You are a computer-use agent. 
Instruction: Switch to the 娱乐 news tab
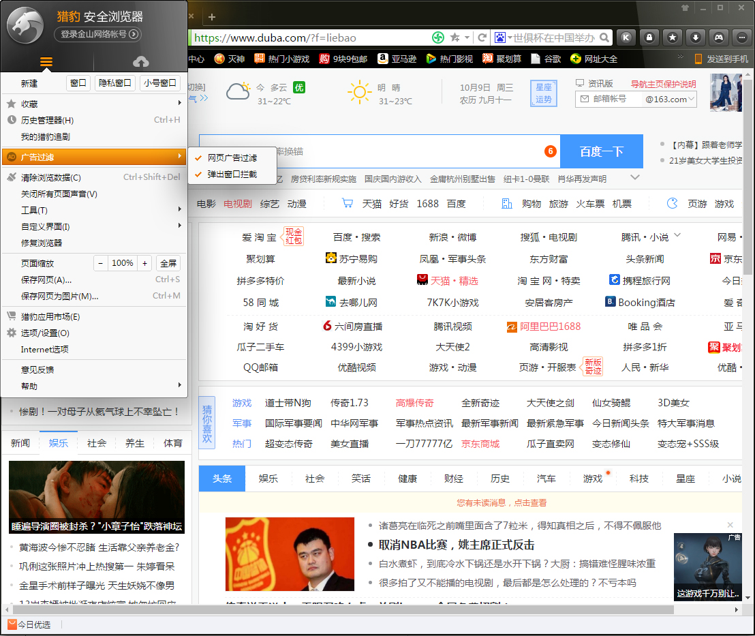[x=59, y=442]
